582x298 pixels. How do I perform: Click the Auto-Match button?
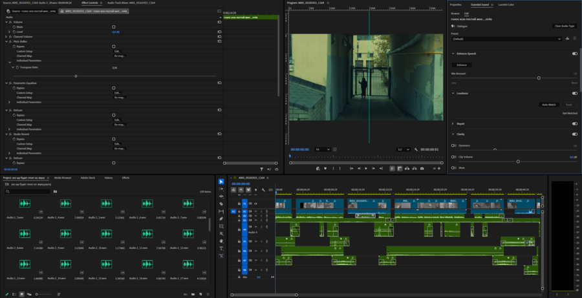coord(548,105)
